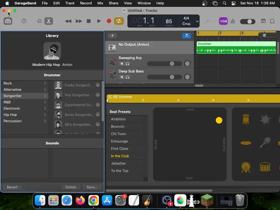Click the tempo value 85
Viewport: 280px width, 210px height.
169,21
